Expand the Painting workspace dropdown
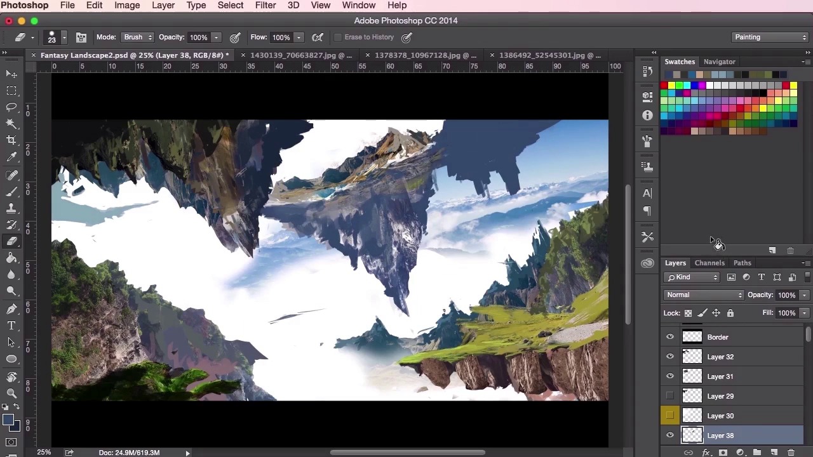Screen dimensions: 813x457 click(x=770, y=37)
